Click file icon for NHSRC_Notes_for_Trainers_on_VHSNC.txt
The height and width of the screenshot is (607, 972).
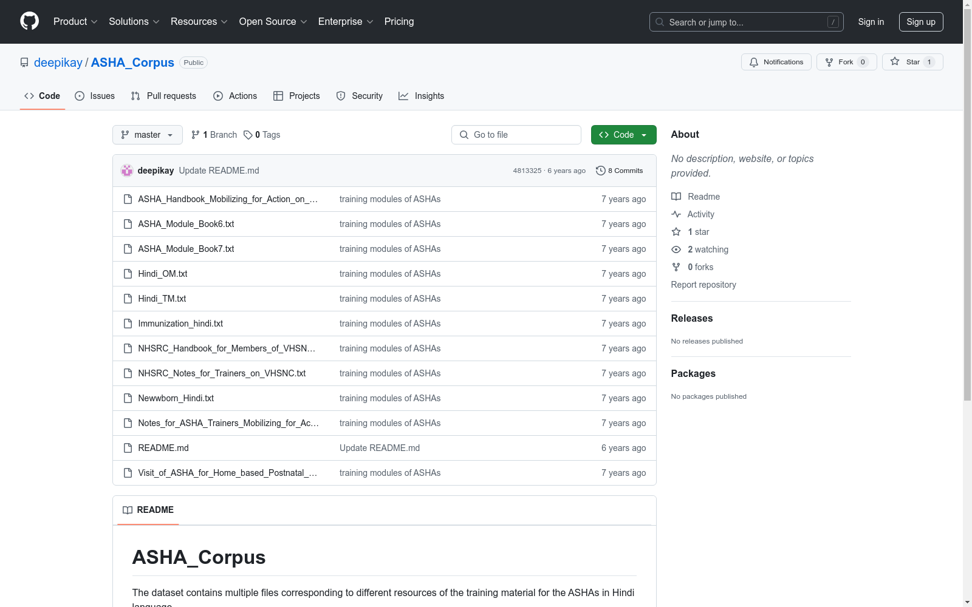pyautogui.click(x=128, y=373)
